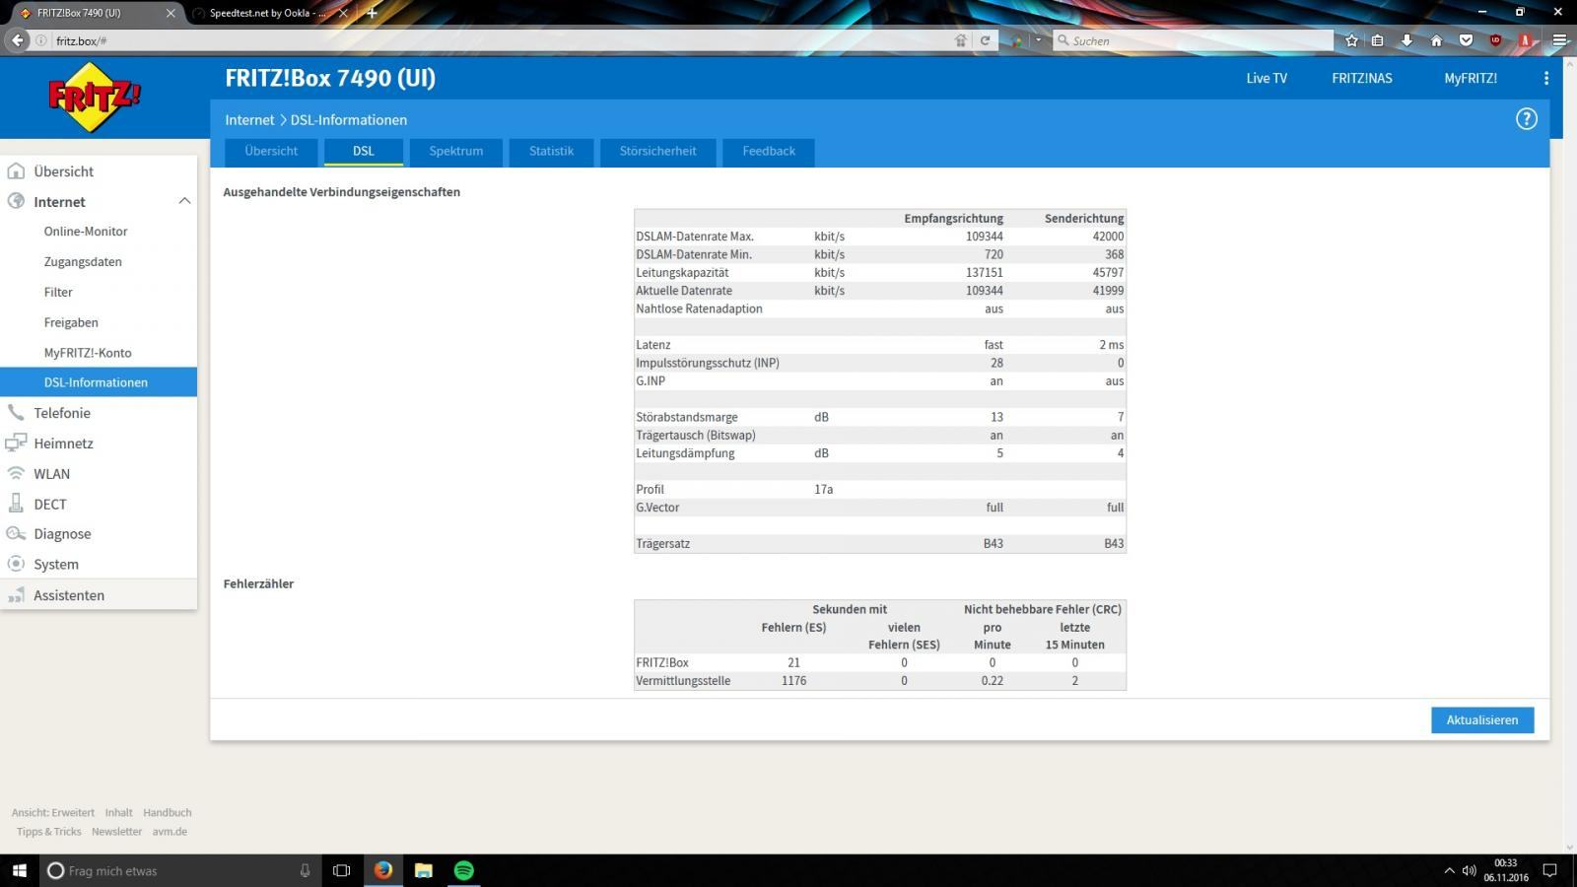Click the red Adobe extension icon

(1525, 40)
